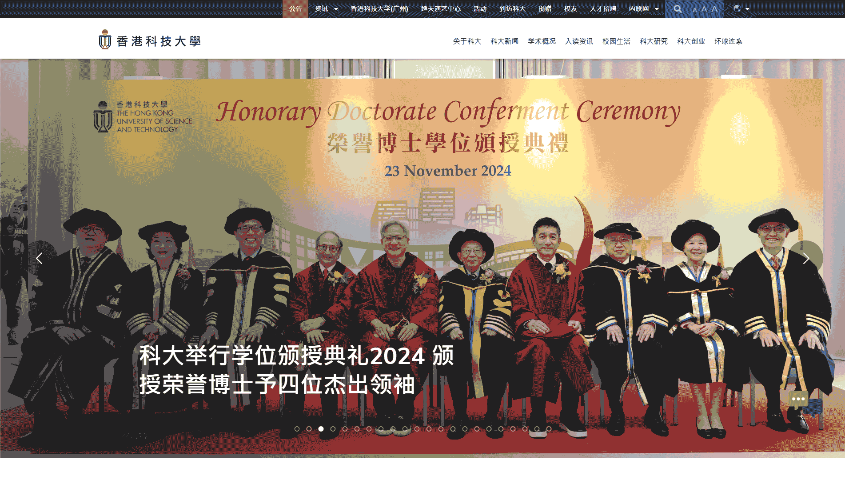Select the medium font size A
This screenshot has height=480, width=845.
pos(704,9)
